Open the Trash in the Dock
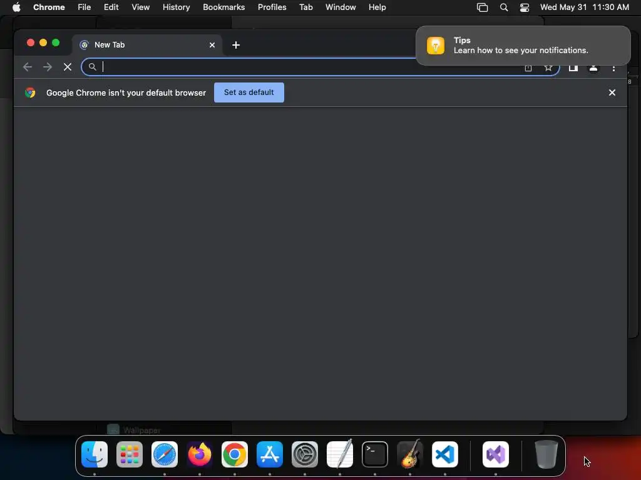This screenshot has width=641, height=480. click(x=546, y=454)
